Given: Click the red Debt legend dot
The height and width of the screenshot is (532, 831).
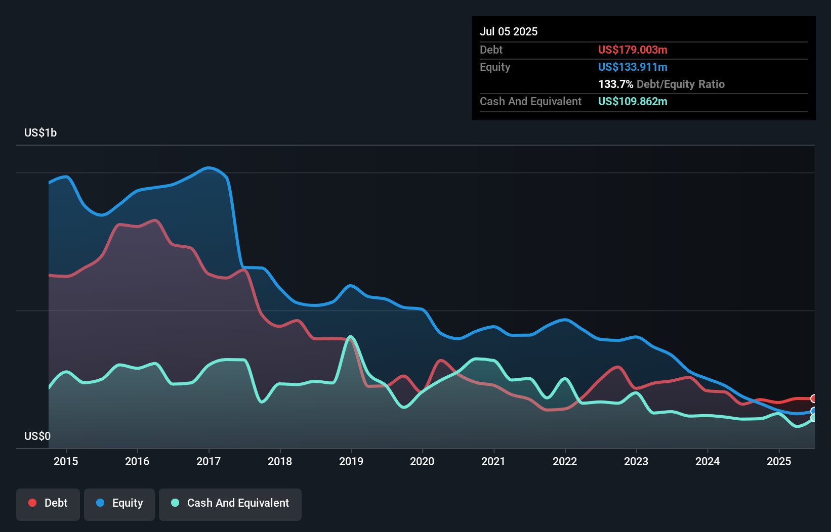Looking at the screenshot, I should tap(32, 503).
